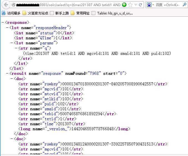Reload the page with the refresh icon

click(x=140, y=5)
